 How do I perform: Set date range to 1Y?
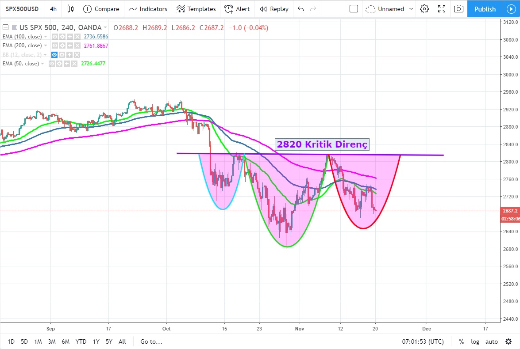[96, 341]
